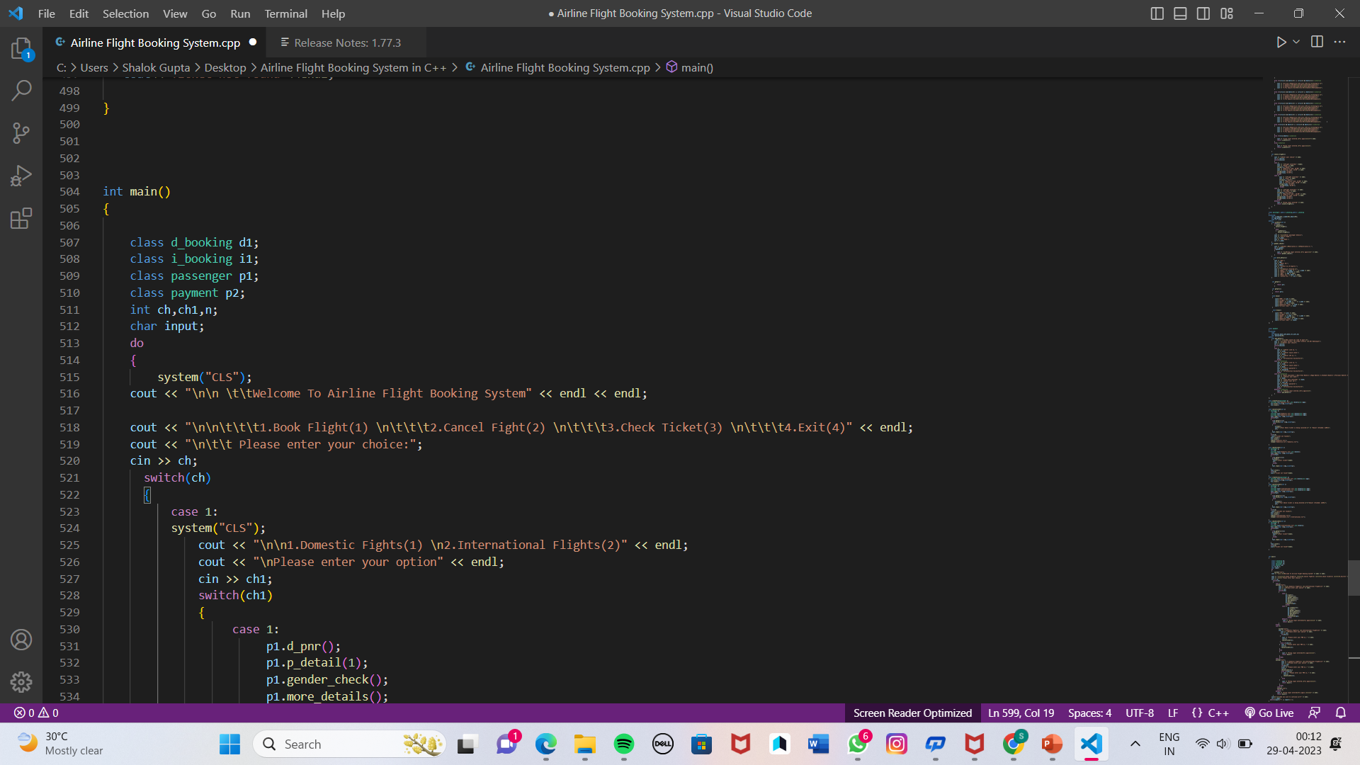
Task: Open the Manage gear icon
Action: [21, 681]
